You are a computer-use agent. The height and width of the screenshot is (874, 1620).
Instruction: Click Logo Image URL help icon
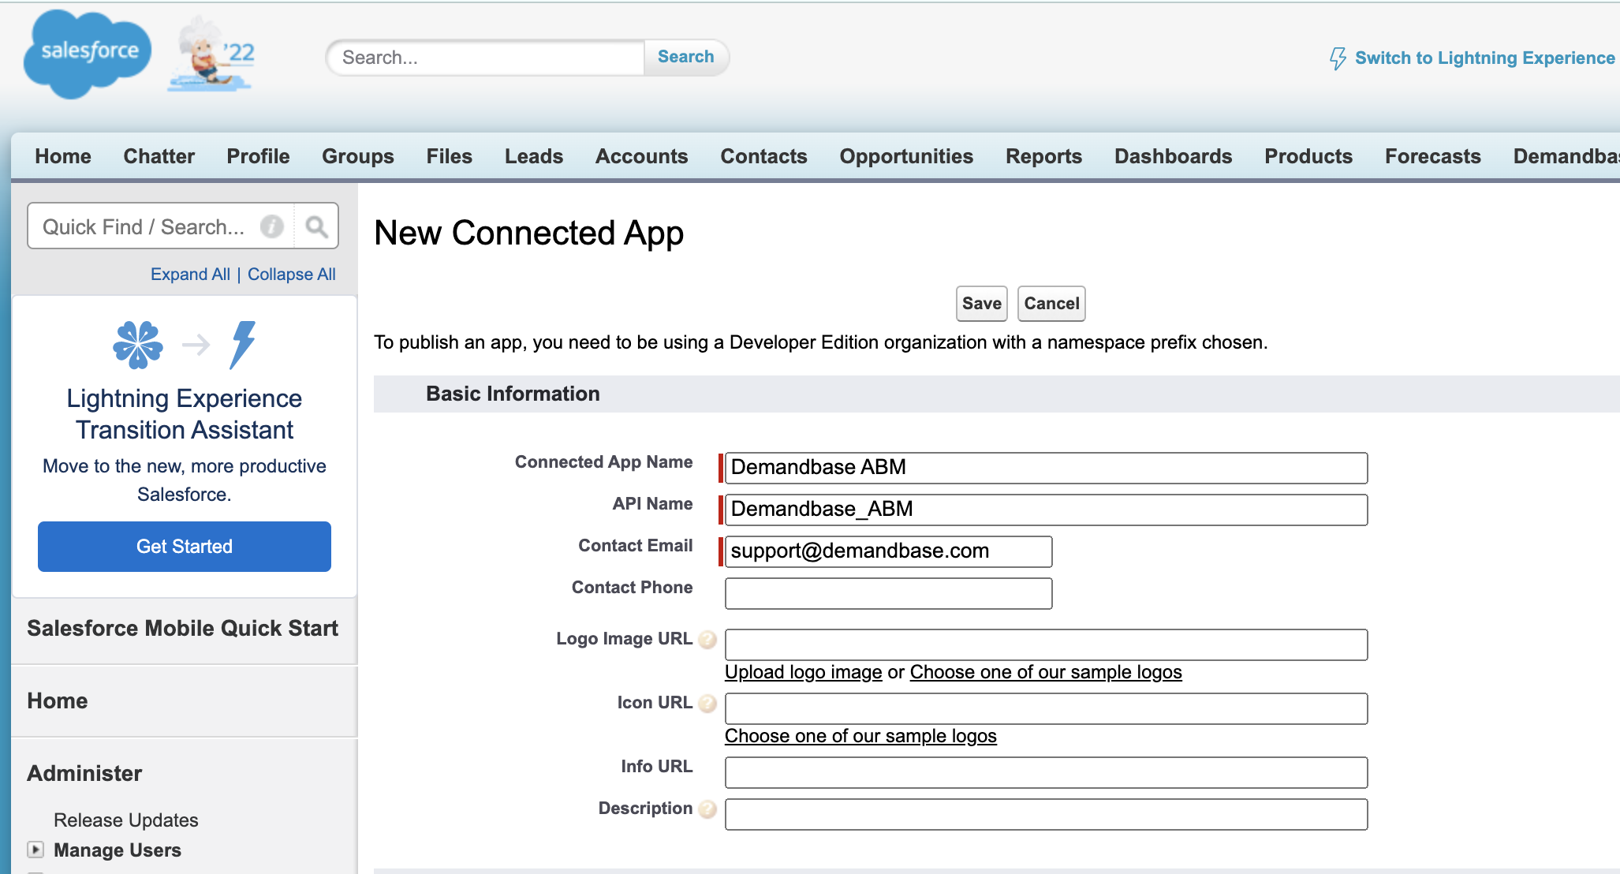707,640
